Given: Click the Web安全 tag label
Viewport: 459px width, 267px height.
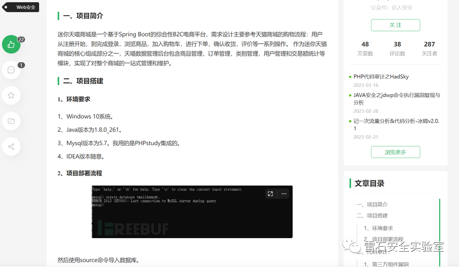Looking at the screenshot, I should point(21,7).
